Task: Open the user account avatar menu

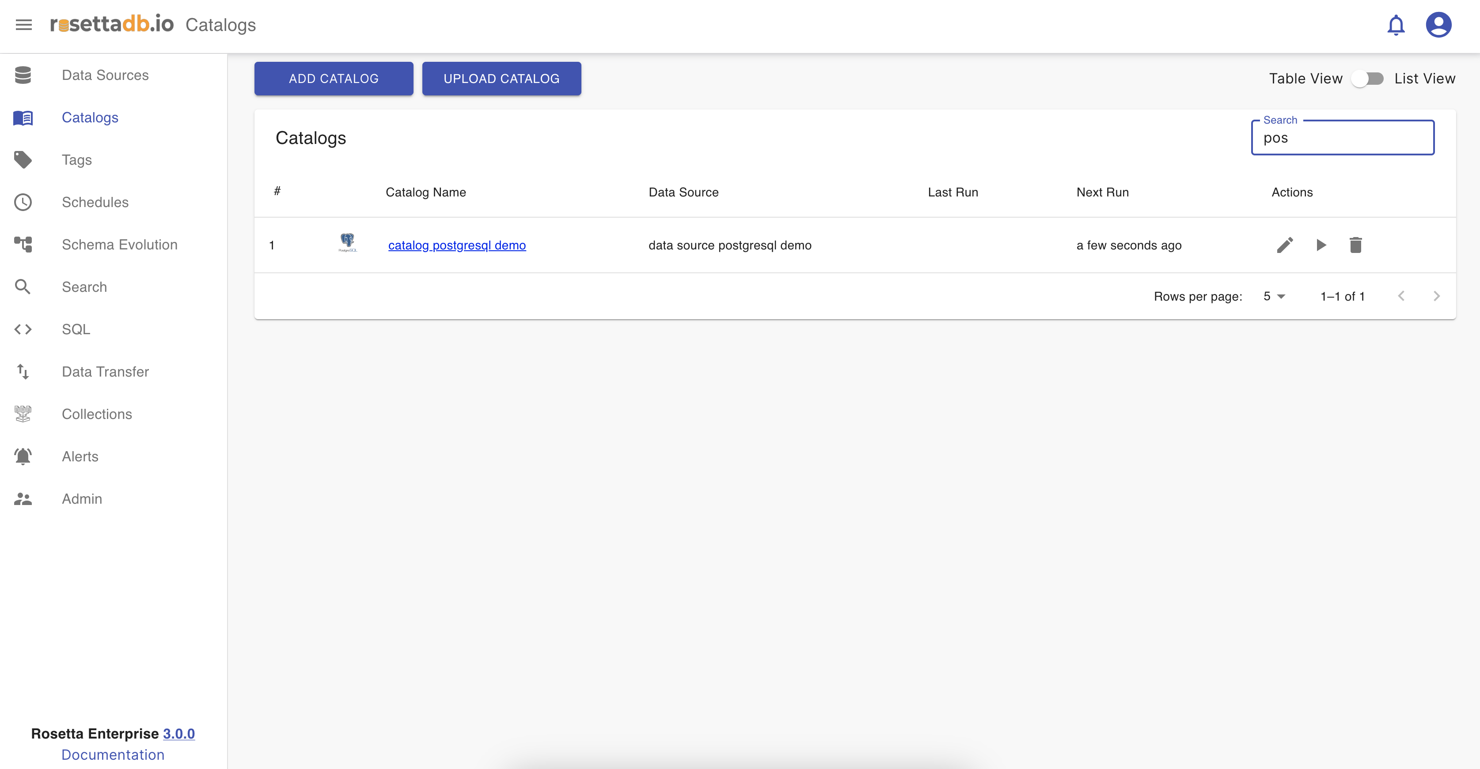Action: tap(1438, 25)
